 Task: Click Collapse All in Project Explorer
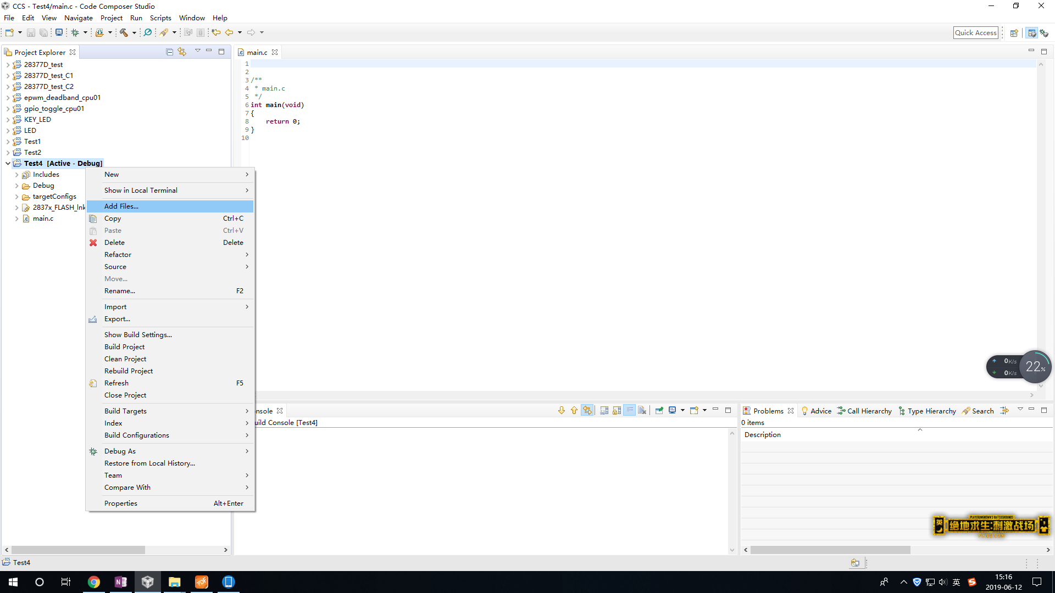(x=169, y=52)
